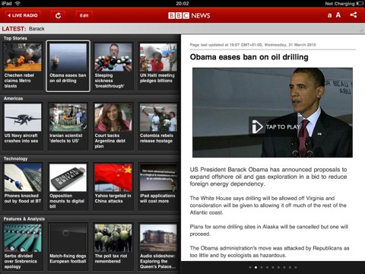Open Serbs divided over Srebrenica apology story
The image size is (365, 274).
23,247
